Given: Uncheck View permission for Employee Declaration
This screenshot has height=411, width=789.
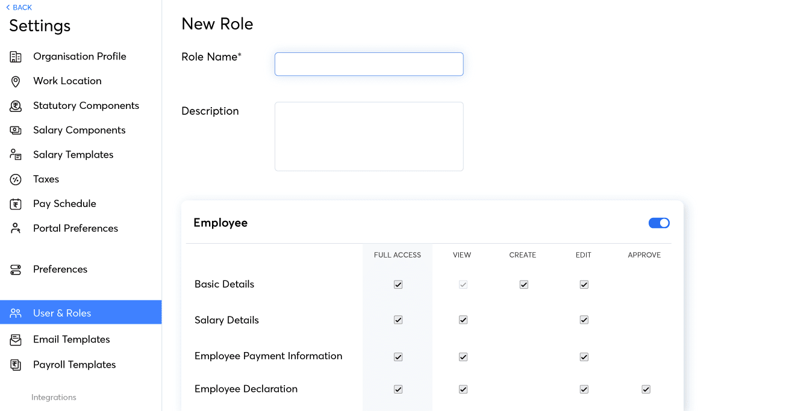Looking at the screenshot, I should [463, 389].
